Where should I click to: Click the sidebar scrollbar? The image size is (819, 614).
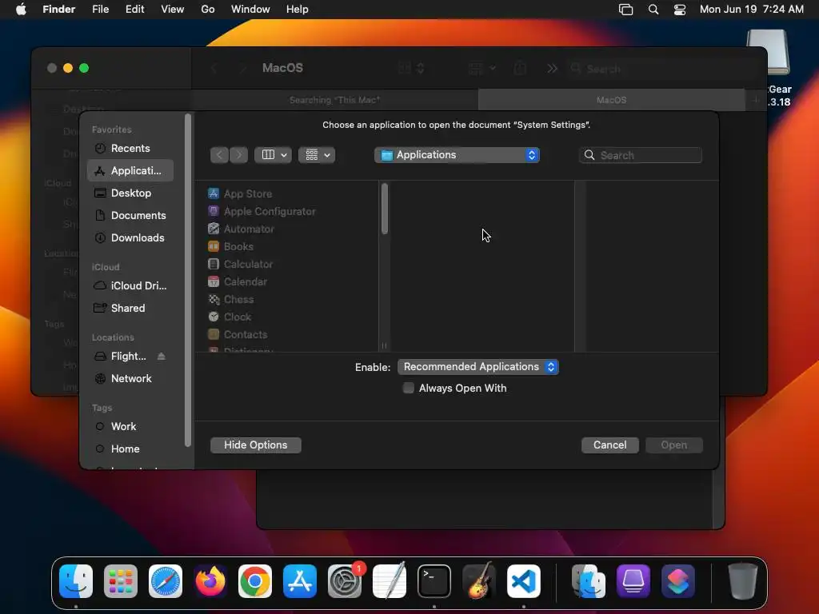[188, 281]
